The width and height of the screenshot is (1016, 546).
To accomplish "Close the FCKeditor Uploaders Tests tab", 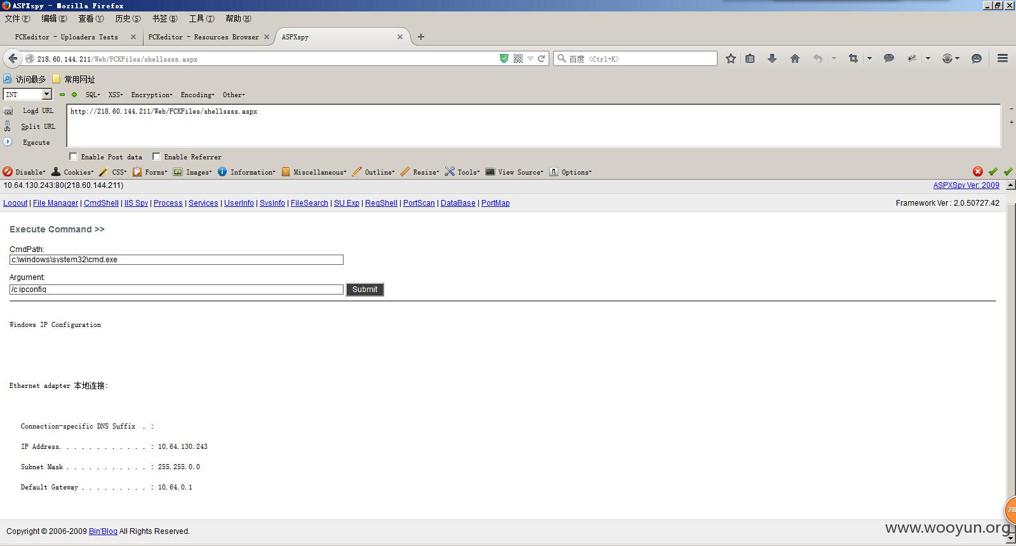I will click(x=133, y=37).
